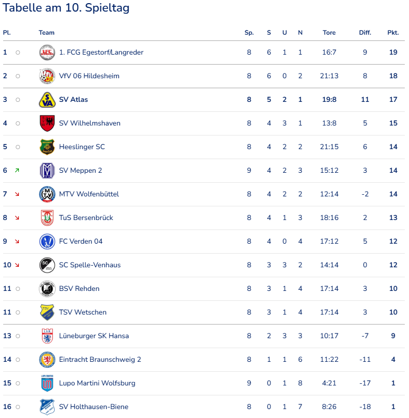Click the SV Holthausen-Biene crest
Image resolution: width=409 pixels, height=418 pixels.
tap(47, 407)
